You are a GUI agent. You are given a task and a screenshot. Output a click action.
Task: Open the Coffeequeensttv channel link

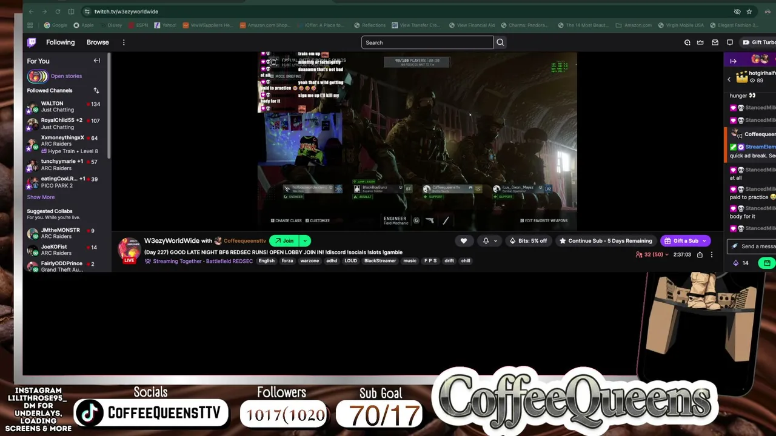[x=245, y=241]
